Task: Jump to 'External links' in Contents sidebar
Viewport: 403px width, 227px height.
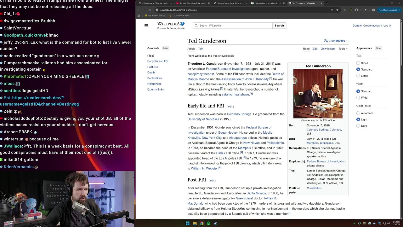Action: 156,90
